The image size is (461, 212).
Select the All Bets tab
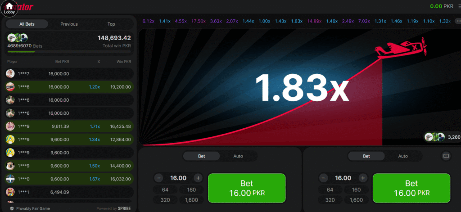tap(27, 24)
